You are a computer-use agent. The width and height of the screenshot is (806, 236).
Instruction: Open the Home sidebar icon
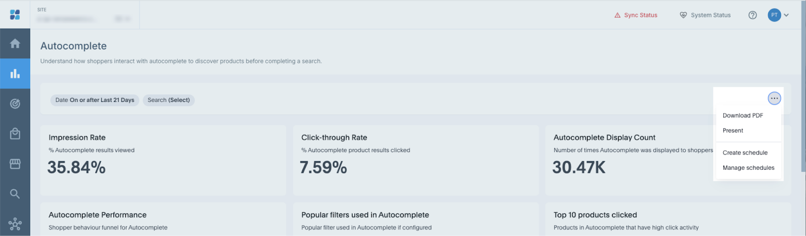tap(15, 44)
